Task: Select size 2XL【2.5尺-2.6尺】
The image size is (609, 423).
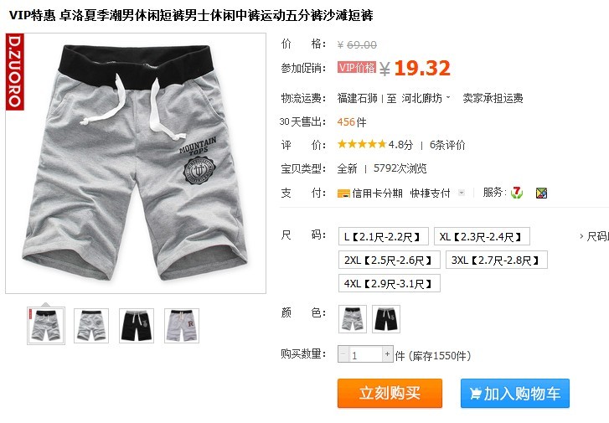Action: point(390,260)
